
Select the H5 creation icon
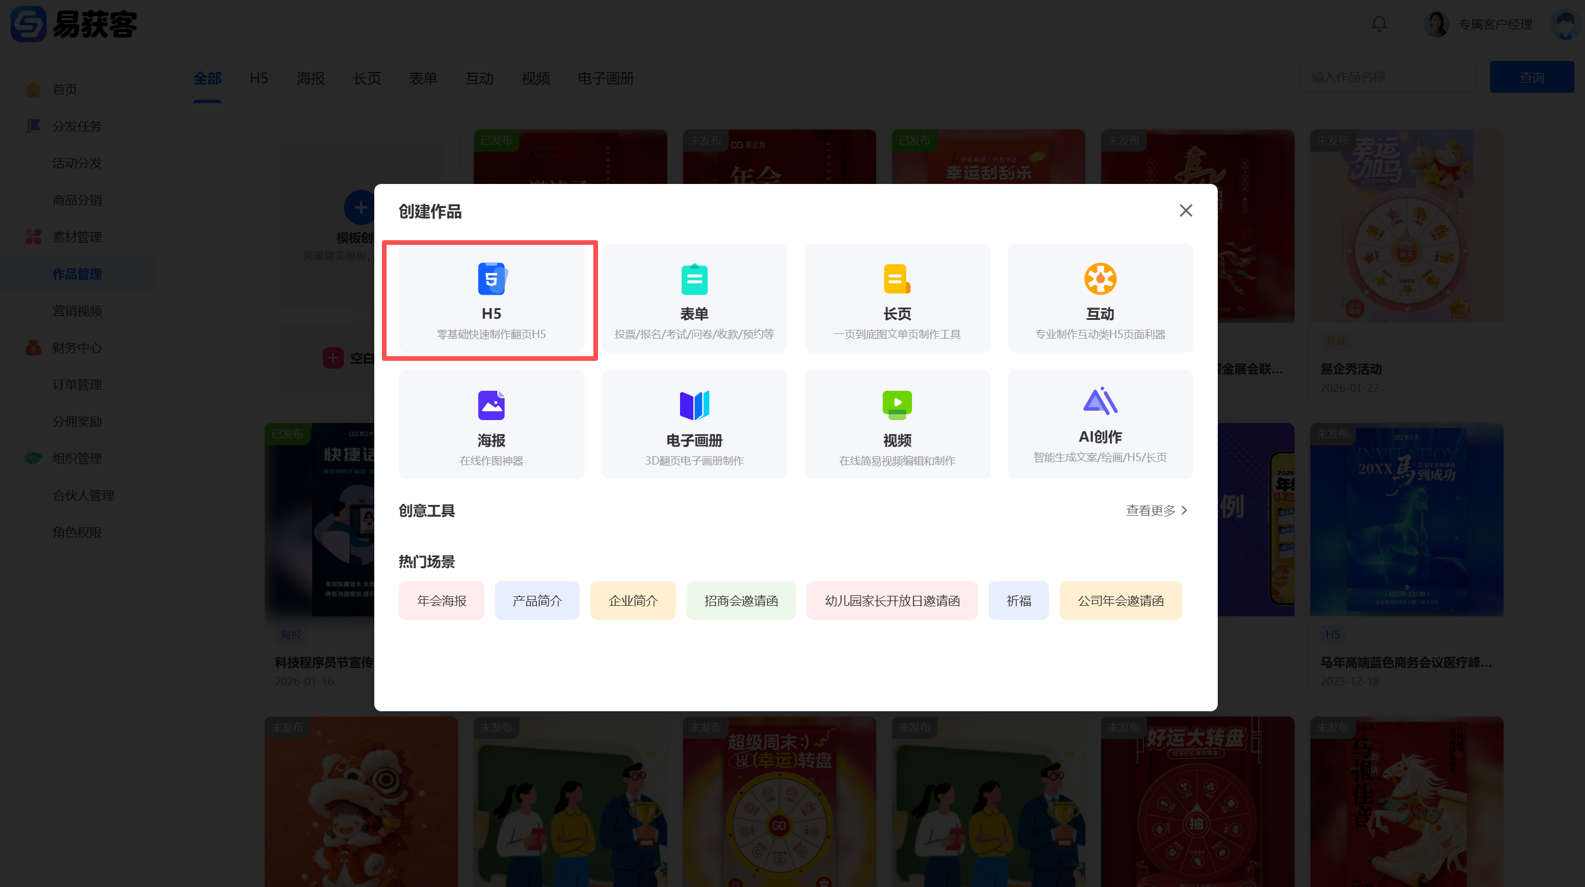491,279
